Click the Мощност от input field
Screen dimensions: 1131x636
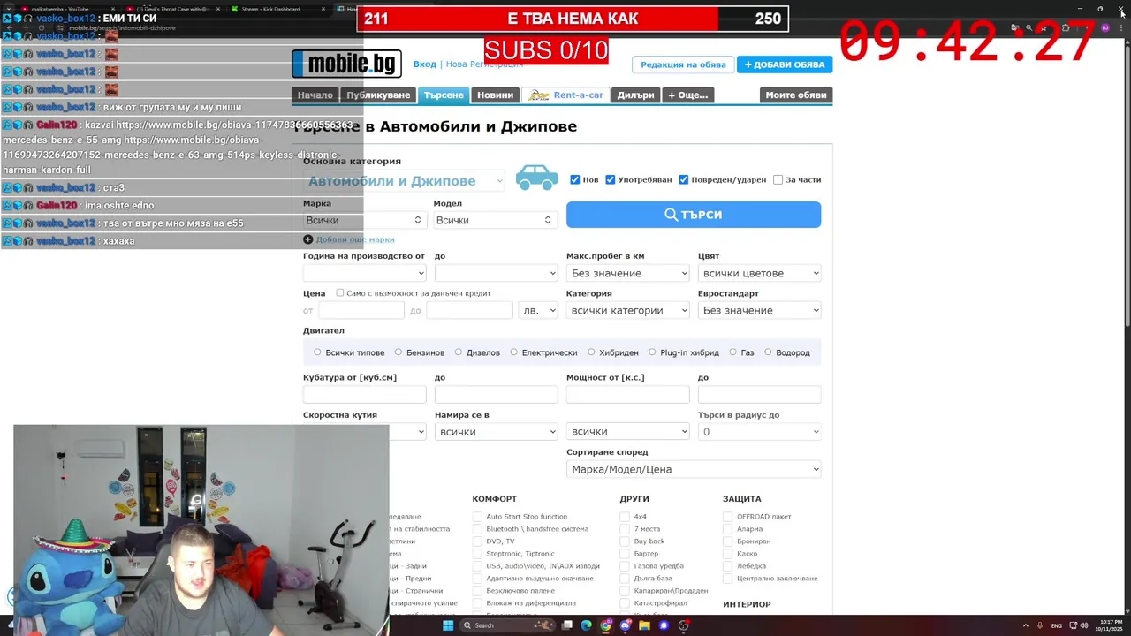tap(627, 395)
